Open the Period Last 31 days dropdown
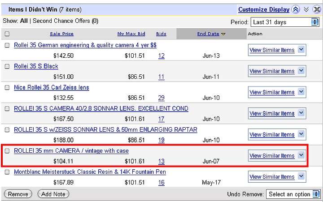 (x=285, y=22)
